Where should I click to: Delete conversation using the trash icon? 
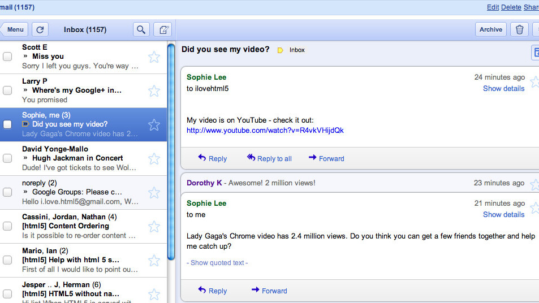click(x=519, y=29)
